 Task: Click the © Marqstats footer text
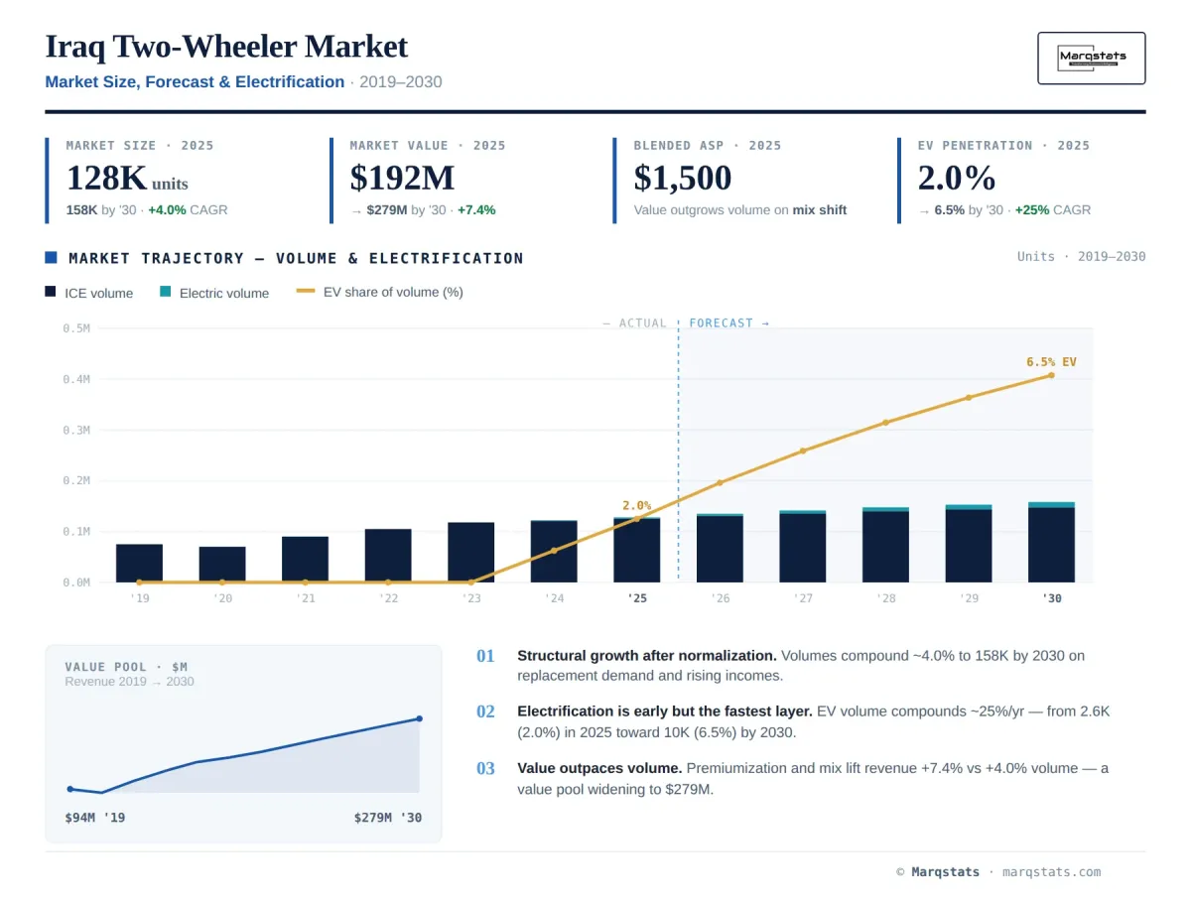pos(939,871)
